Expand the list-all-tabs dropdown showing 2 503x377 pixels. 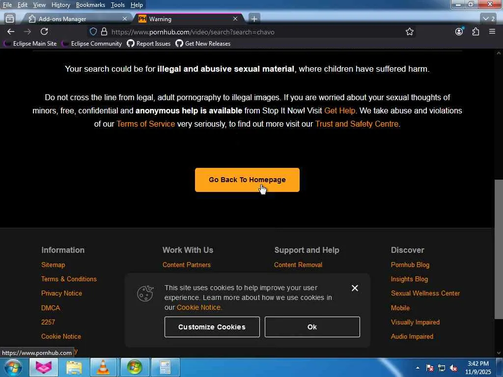click(489, 19)
